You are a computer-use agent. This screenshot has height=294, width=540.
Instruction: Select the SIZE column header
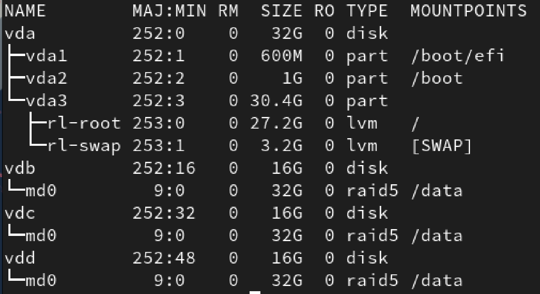pyautogui.click(x=281, y=11)
